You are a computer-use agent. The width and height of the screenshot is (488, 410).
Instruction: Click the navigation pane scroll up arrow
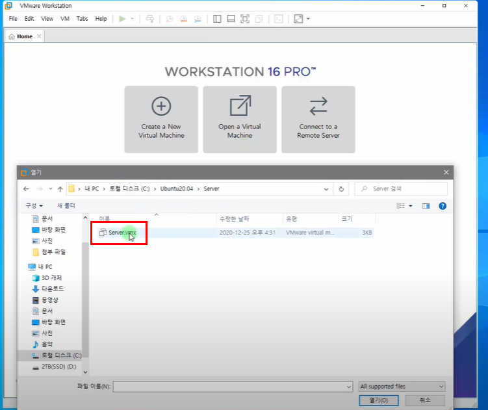pyautogui.click(x=85, y=218)
